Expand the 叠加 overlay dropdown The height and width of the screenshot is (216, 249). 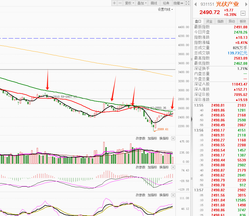142,3
